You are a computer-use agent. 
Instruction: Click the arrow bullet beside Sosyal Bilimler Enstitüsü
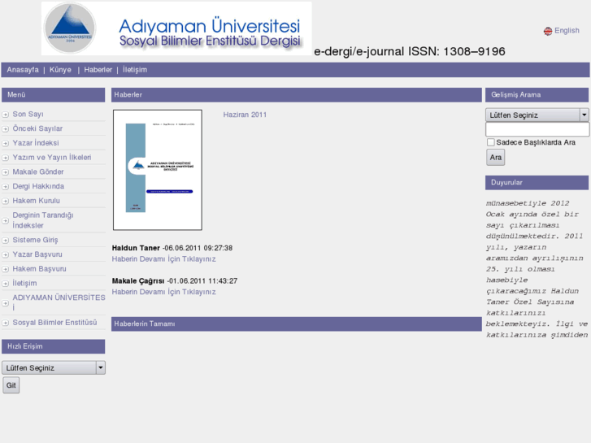[x=5, y=323]
